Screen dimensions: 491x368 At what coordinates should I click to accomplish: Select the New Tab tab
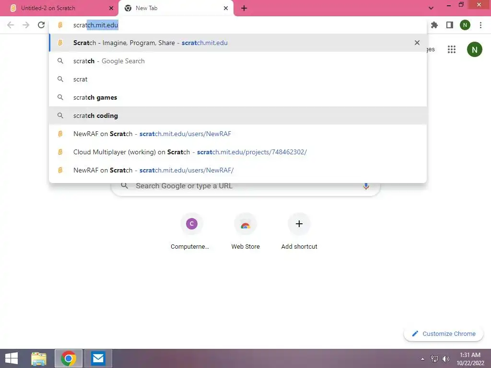click(x=176, y=8)
